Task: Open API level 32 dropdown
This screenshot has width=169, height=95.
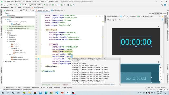Action: [139, 16]
